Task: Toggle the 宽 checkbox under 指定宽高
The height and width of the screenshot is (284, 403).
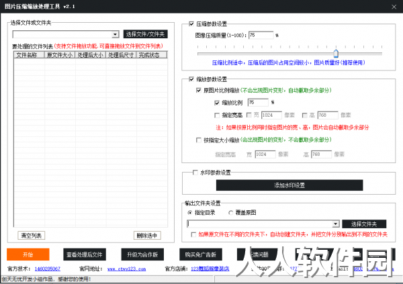Action: 249,115
